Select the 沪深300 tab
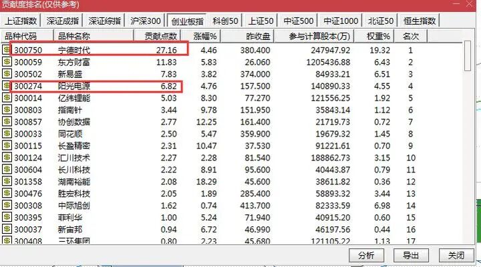481x267 pixels. [146, 21]
